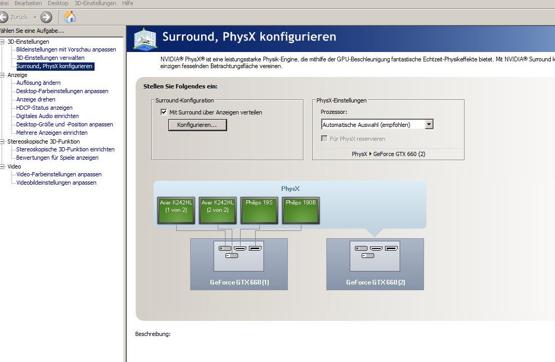
Task: Select the Acer K242HL (2 von 2) monitor
Action: point(218,211)
